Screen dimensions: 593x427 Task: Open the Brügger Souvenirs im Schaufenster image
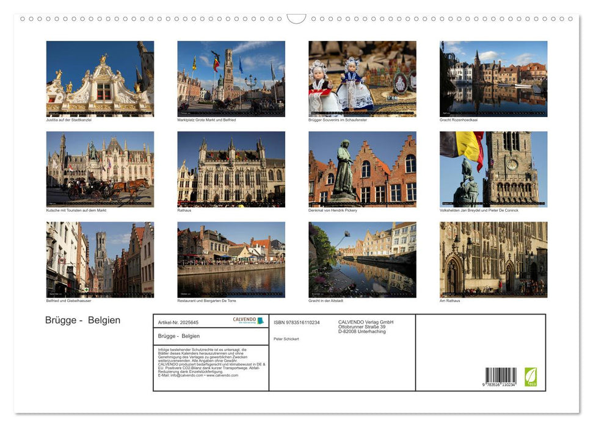[362, 79]
